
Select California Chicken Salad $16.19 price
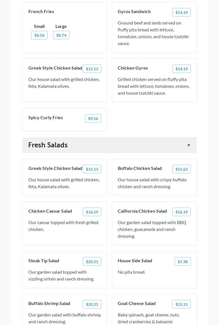181,212
